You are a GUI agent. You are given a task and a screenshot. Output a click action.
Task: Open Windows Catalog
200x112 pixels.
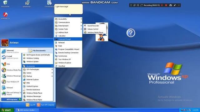click(37, 58)
